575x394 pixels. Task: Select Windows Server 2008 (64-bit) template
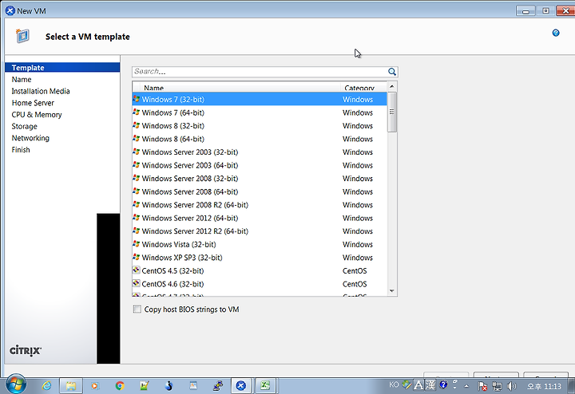(260, 191)
